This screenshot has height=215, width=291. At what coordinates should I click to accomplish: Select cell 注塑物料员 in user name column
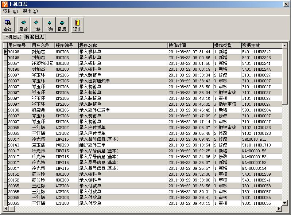click(43, 63)
